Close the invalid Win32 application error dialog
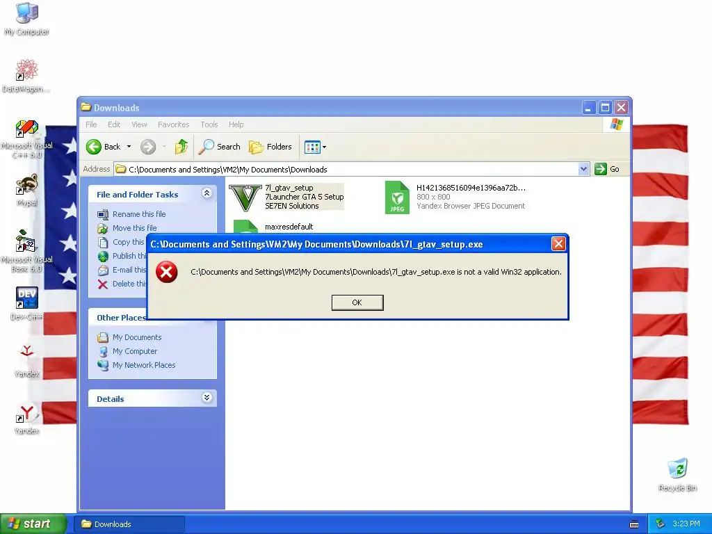The height and width of the screenshot is (534, 712). coord(558,244)
